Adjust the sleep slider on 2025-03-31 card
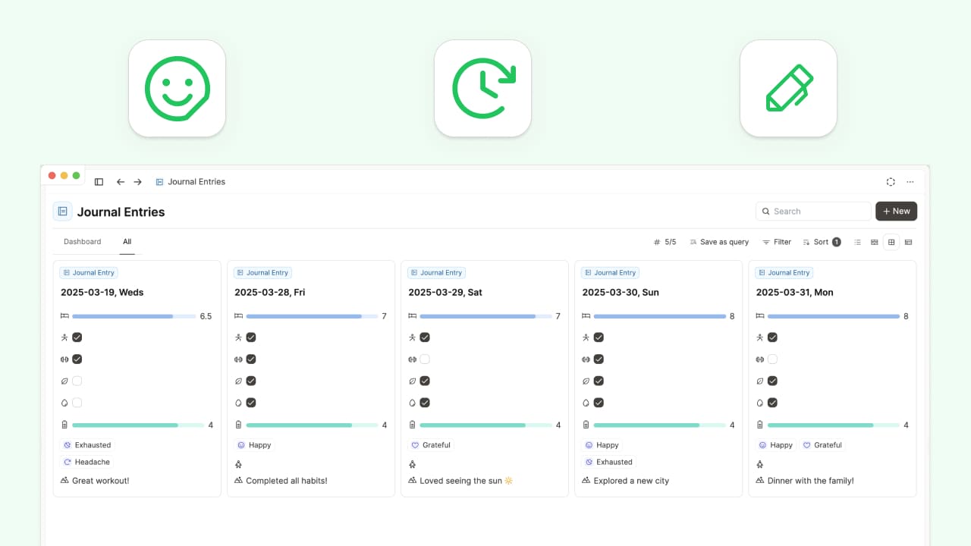This screenshot has width=971, height=546. pos(833,316)
